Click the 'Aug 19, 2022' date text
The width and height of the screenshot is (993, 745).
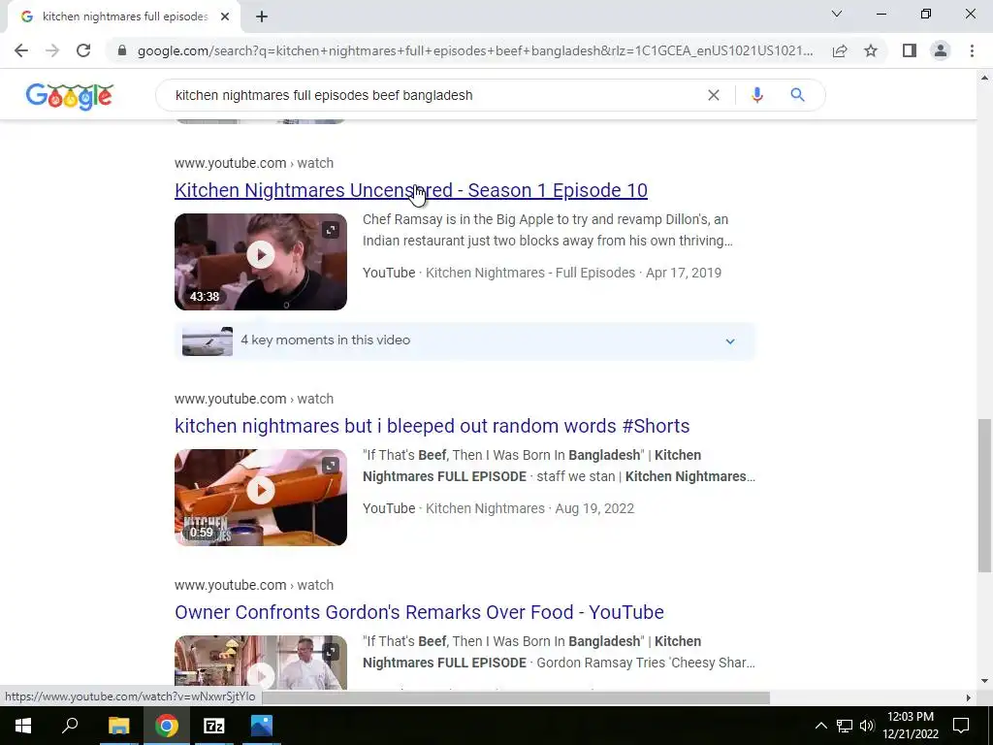[594, 508]
